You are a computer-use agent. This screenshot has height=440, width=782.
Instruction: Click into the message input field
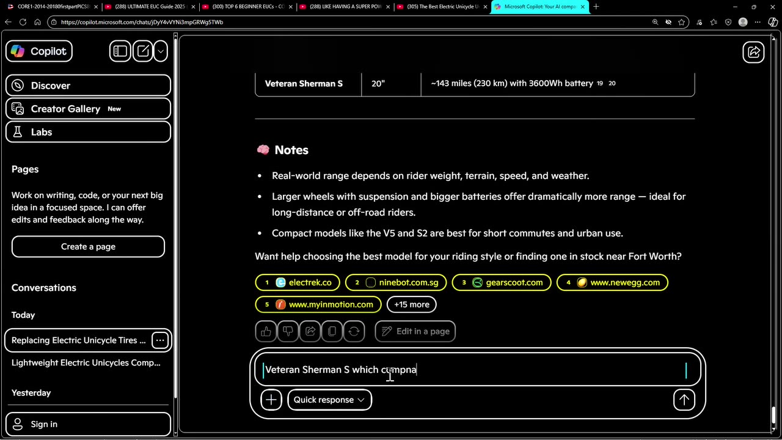click(x=477, y=370)
